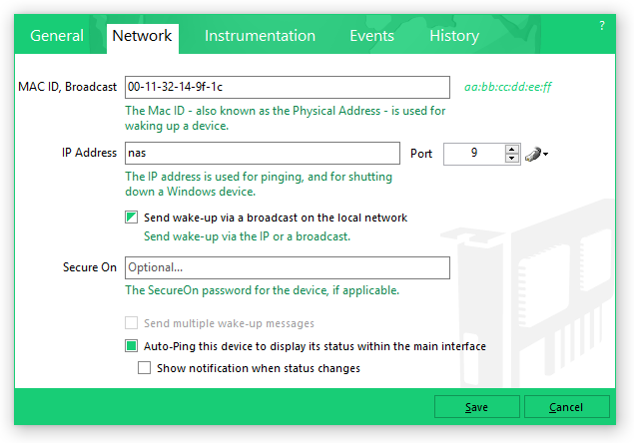Select the History tab

tap(454, 36)
